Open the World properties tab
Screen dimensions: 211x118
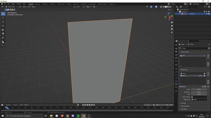point(176,61)
